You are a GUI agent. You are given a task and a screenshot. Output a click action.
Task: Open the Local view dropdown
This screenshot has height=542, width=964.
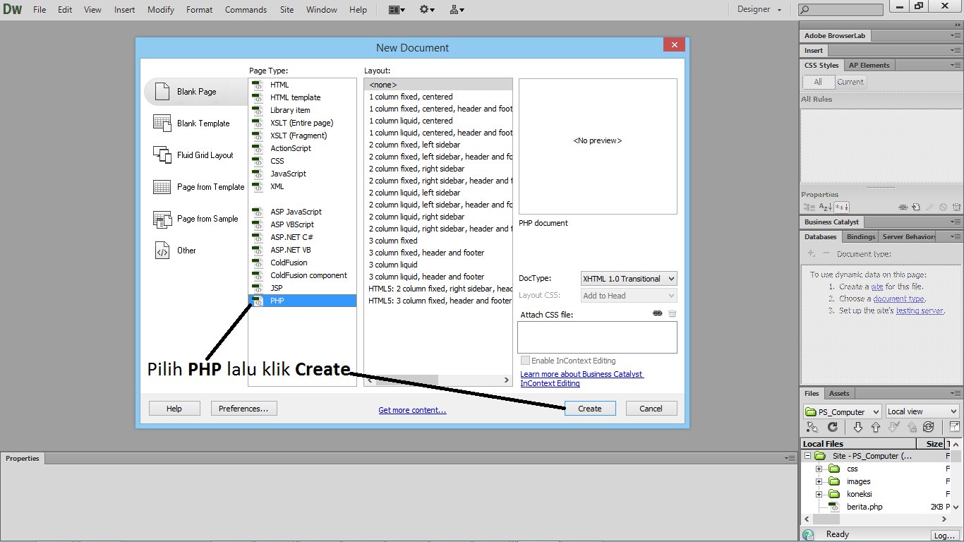click(922, 411)
